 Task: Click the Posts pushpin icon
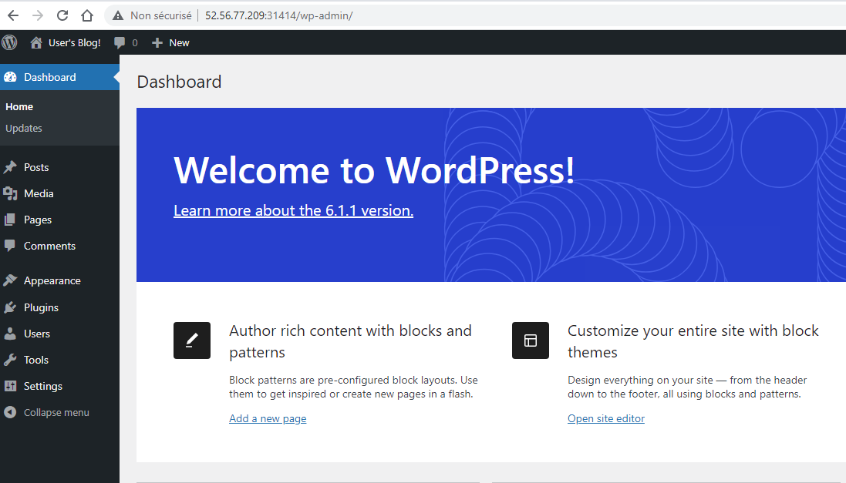[10, 167]
